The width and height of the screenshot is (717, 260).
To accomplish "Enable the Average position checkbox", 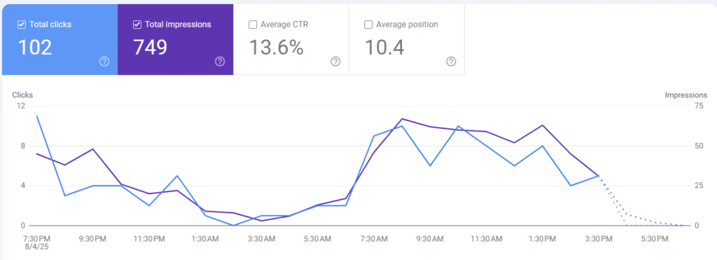I will [368, 25].
